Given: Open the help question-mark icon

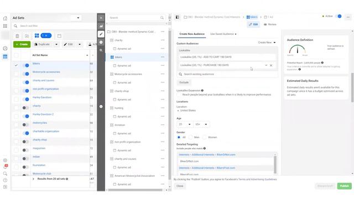Looking at the screenshot, I should [5, 180].
